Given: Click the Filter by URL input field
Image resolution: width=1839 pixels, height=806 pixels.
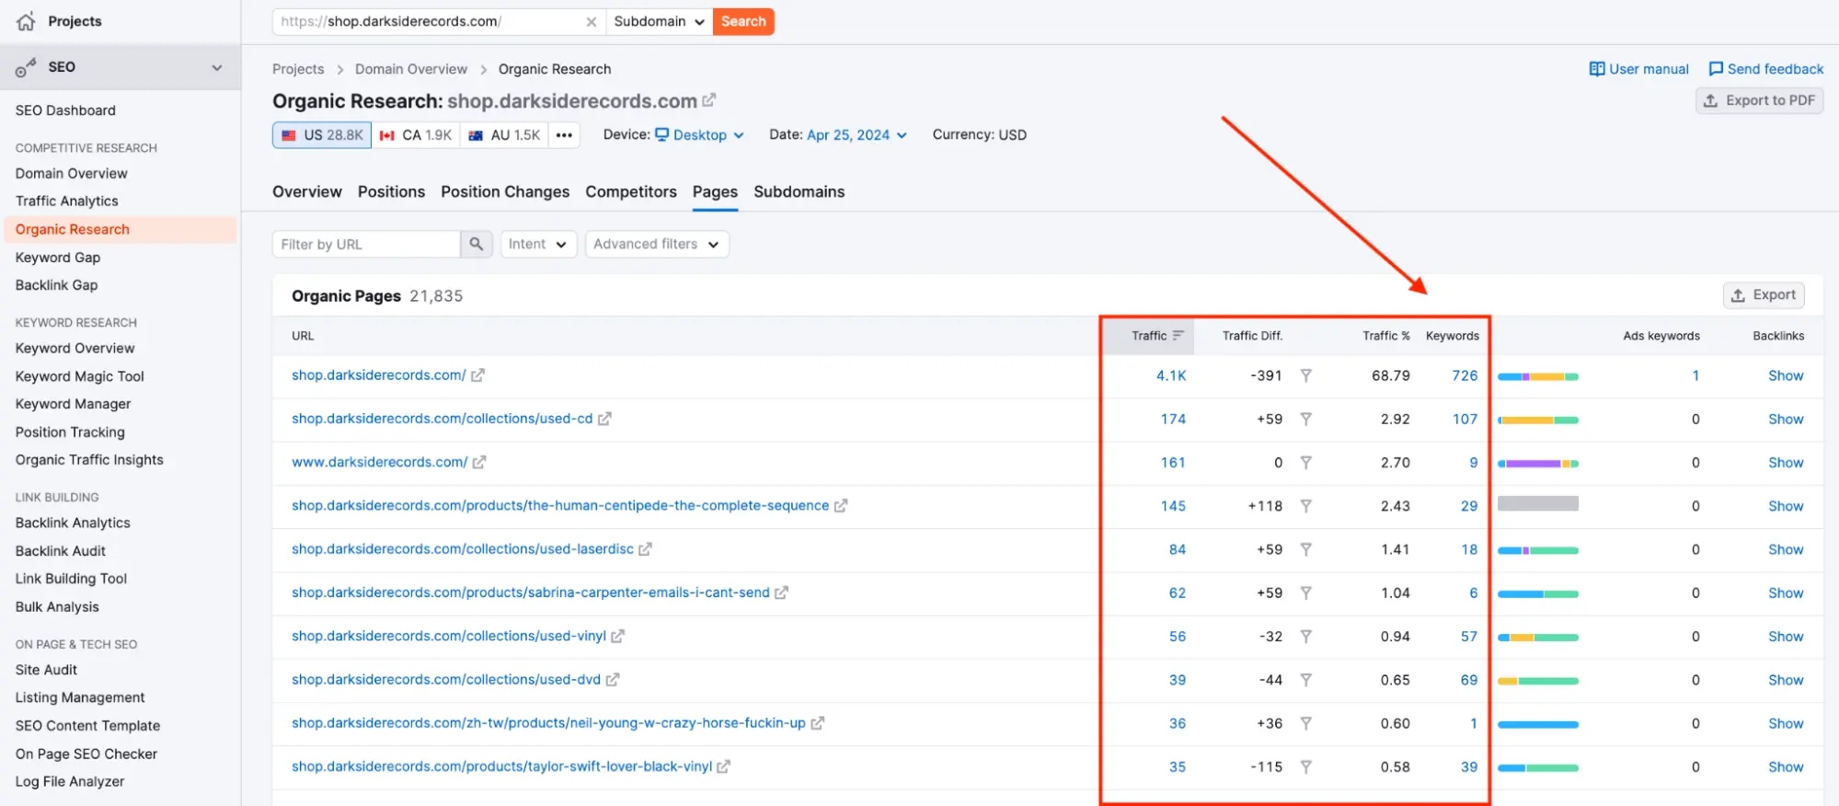Looking at the screenshot, I should point(366,244).
